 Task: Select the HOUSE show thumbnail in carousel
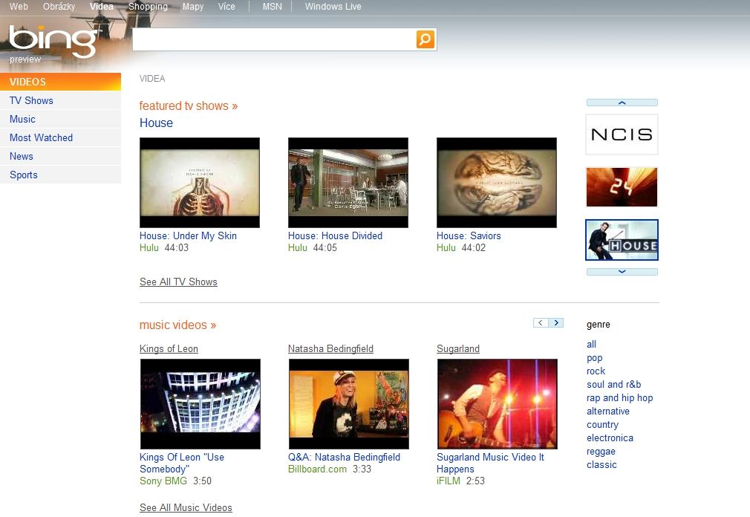[x=622, y=240]
